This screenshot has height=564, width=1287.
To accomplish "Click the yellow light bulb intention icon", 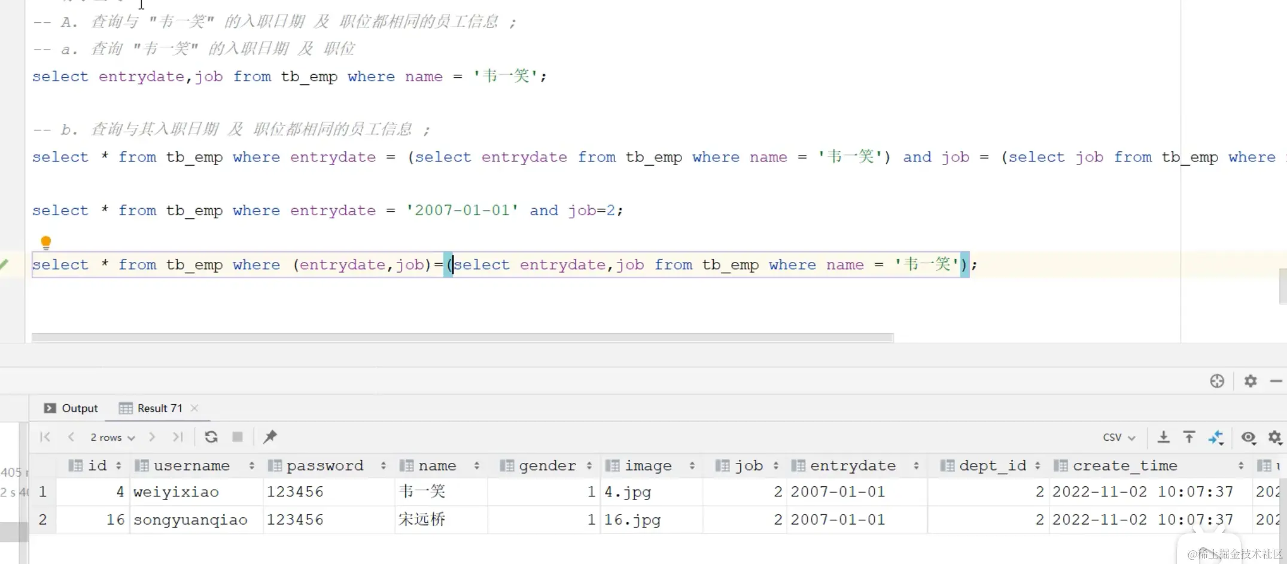I will 46,242.
